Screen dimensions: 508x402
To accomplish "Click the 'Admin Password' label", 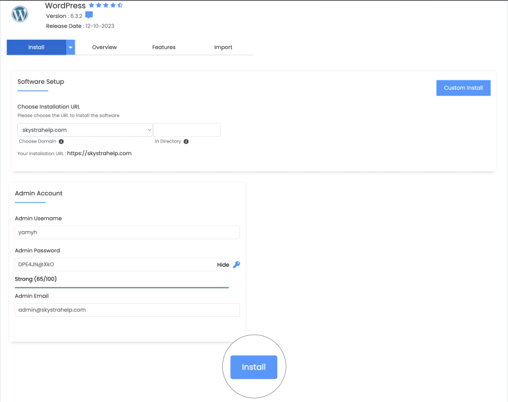I will tap(37, 250).
